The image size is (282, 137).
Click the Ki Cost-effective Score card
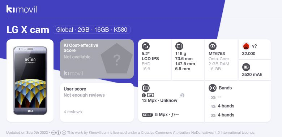click(97, 59)
